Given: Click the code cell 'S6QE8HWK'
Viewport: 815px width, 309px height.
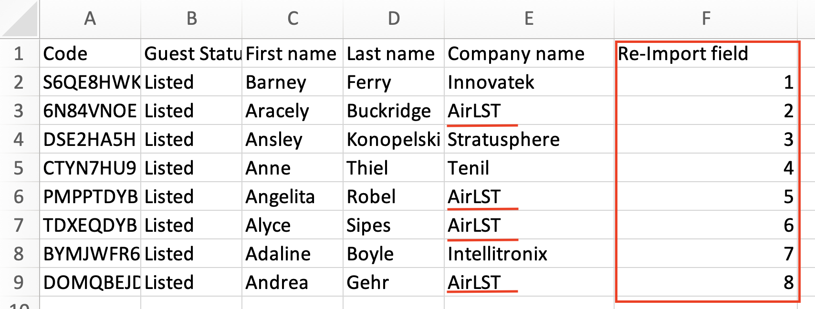Looking at the screenshot, I should 90,82.
